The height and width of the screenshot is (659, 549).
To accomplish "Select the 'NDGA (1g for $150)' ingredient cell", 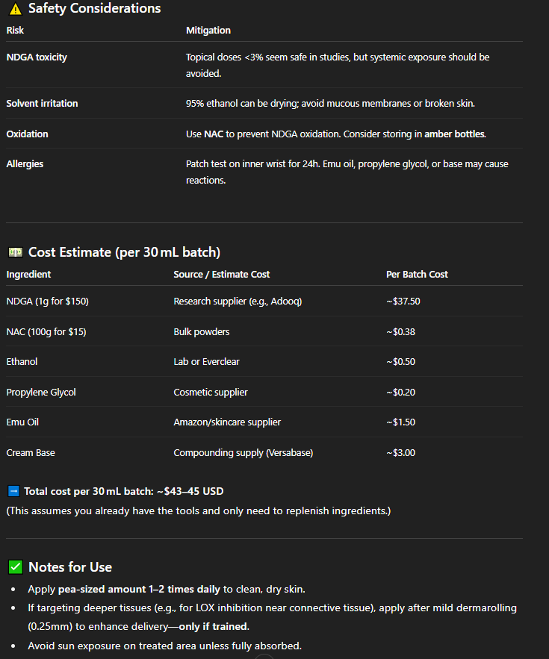I will coord(48,302).
